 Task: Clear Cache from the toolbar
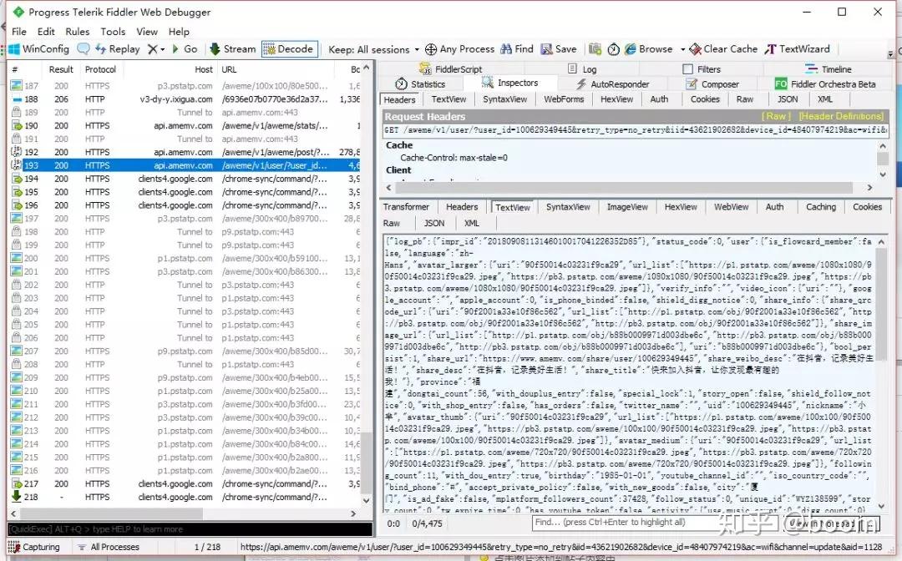[x=723, y=49]
